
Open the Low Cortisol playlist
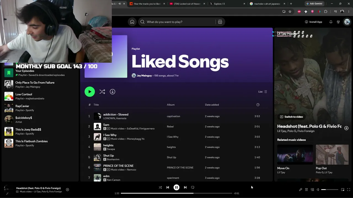[40, 96]
